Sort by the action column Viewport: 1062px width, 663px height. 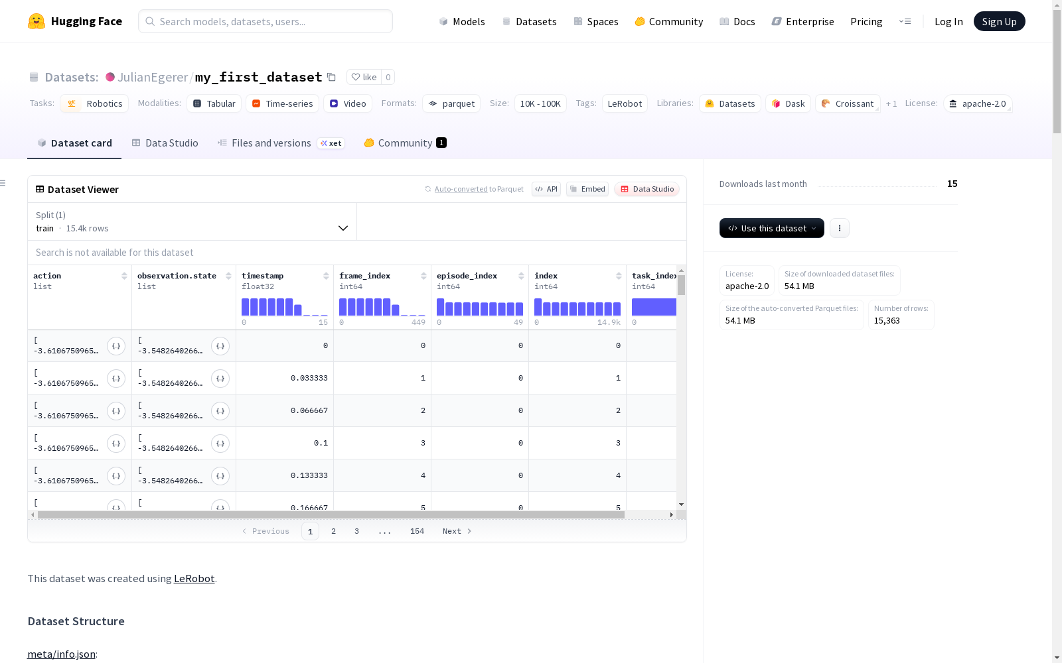[124, 276]
